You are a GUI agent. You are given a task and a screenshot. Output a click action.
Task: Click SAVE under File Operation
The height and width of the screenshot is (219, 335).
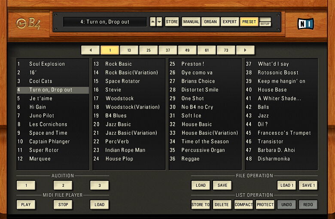pos(222,185)
